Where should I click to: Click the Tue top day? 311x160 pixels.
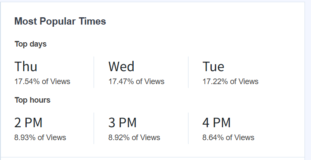(x=214, y=66)
